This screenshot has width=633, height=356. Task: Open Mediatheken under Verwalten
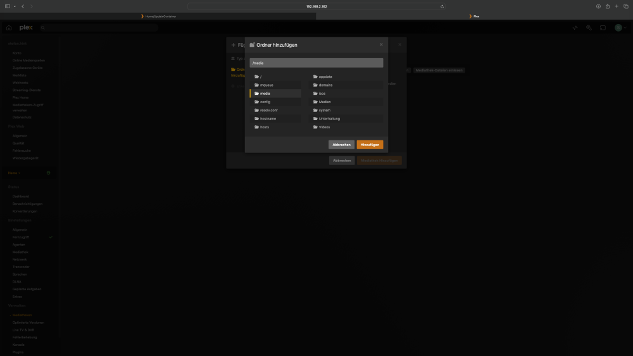[22, 315]
